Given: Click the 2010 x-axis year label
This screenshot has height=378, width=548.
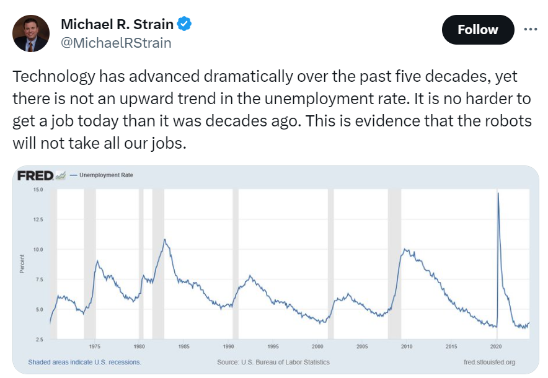Looking at the screenshot, I should pyautogui.click(x=407, y=347).
